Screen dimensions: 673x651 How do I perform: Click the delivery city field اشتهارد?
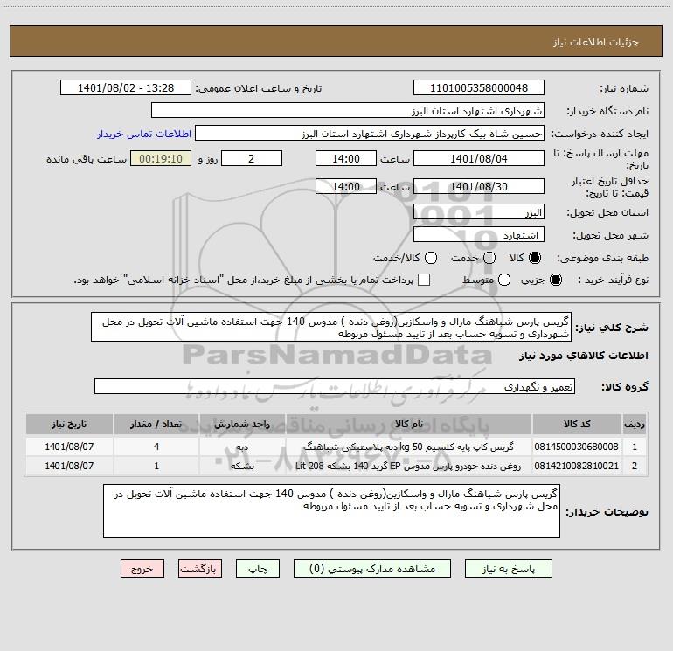(479, 235)
